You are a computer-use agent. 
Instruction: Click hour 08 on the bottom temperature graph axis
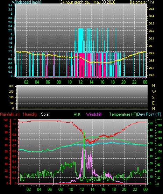pyautogui.click(x=61, y=189)
